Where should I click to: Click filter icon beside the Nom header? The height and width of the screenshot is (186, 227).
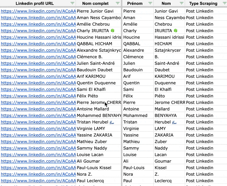click(x=181, y=3)
